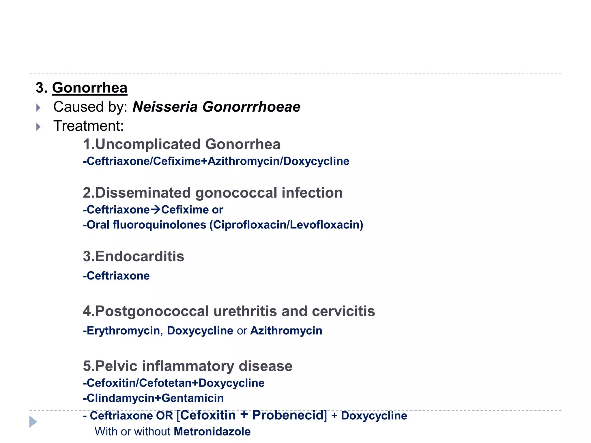This screenshot has height=443, width=591.
Task: Click the large triangle at bottom left
Action: click(33, 422)
